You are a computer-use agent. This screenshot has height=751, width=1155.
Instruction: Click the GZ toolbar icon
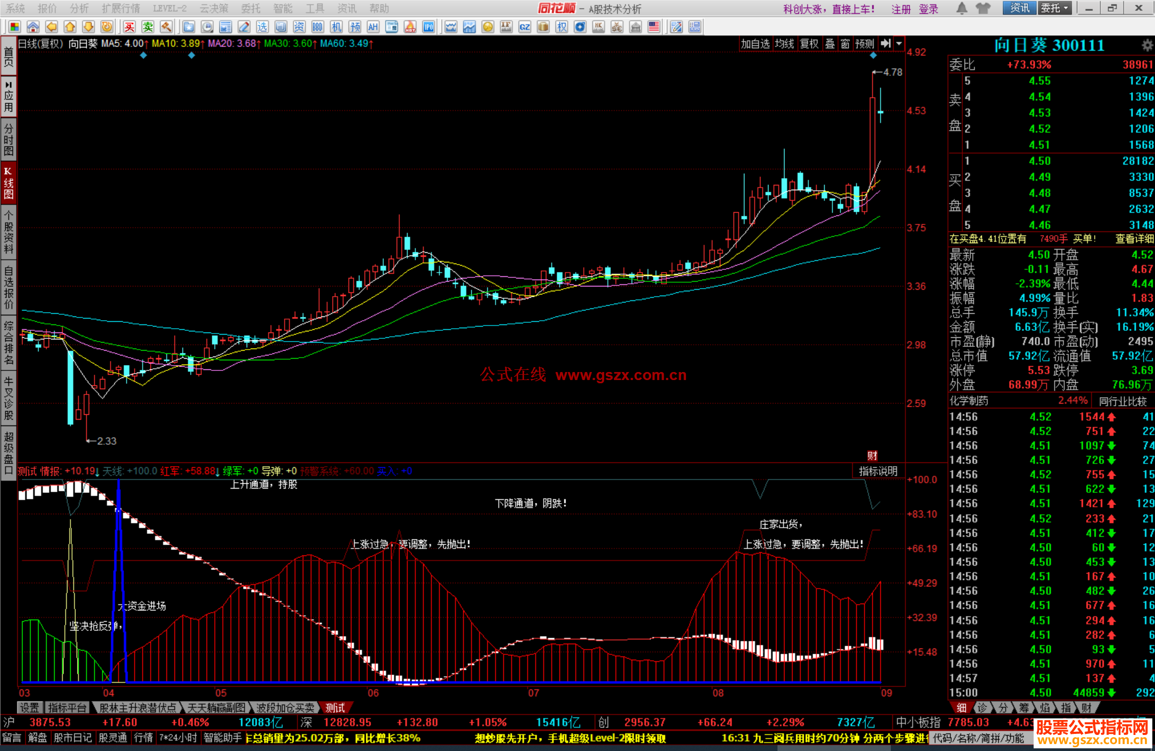525,27
